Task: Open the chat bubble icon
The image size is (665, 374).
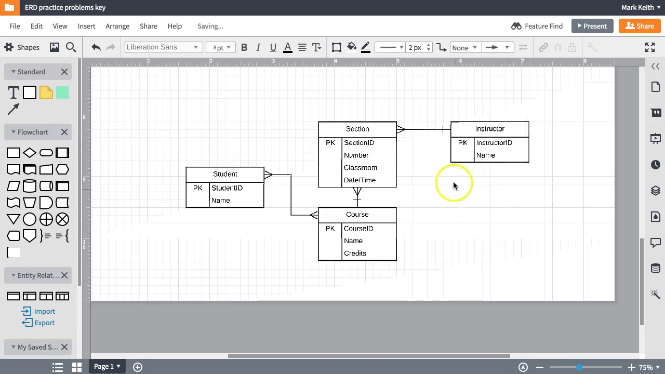Action: [656, 243]
